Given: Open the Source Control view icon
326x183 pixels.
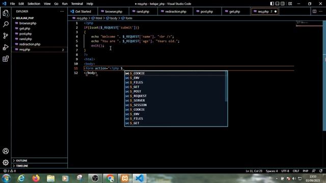Looking at the screenshot, I should (6, 36).
